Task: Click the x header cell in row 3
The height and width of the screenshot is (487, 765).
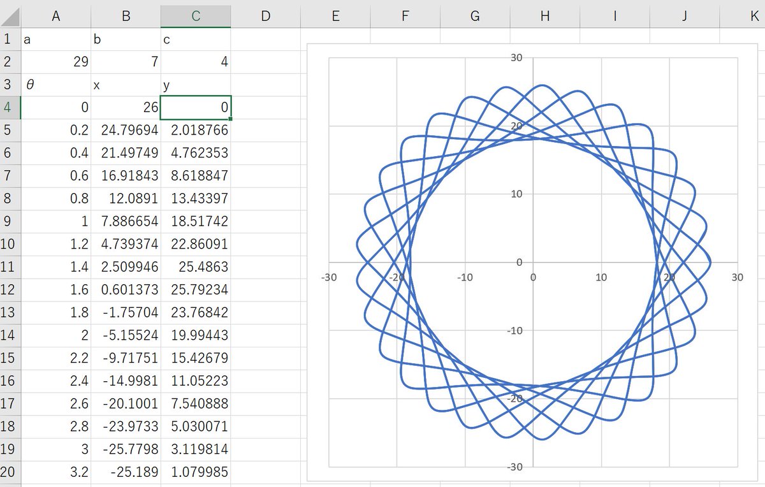Action: pyautogui.click(x=126, y=85)
